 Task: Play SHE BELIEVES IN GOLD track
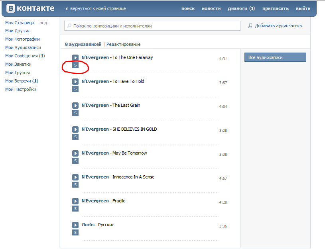(75, 129)
